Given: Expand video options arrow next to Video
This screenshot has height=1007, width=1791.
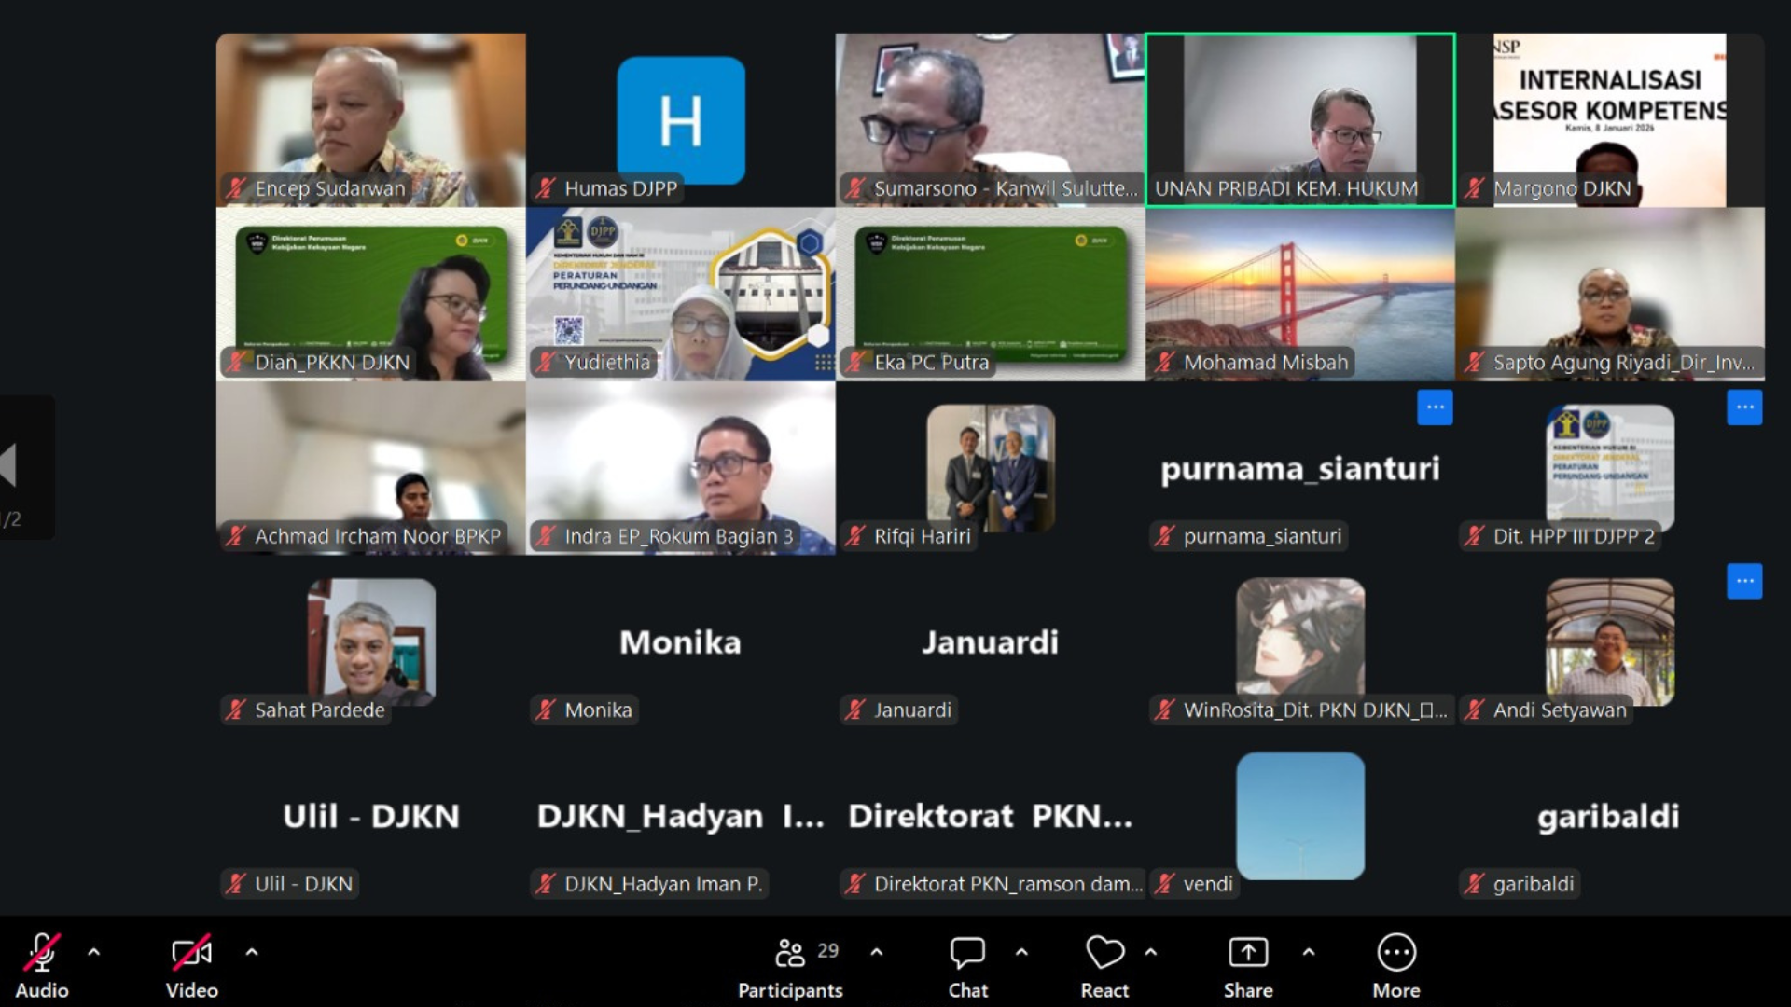Looking at the screenshot, I should [x=252, y=952].
